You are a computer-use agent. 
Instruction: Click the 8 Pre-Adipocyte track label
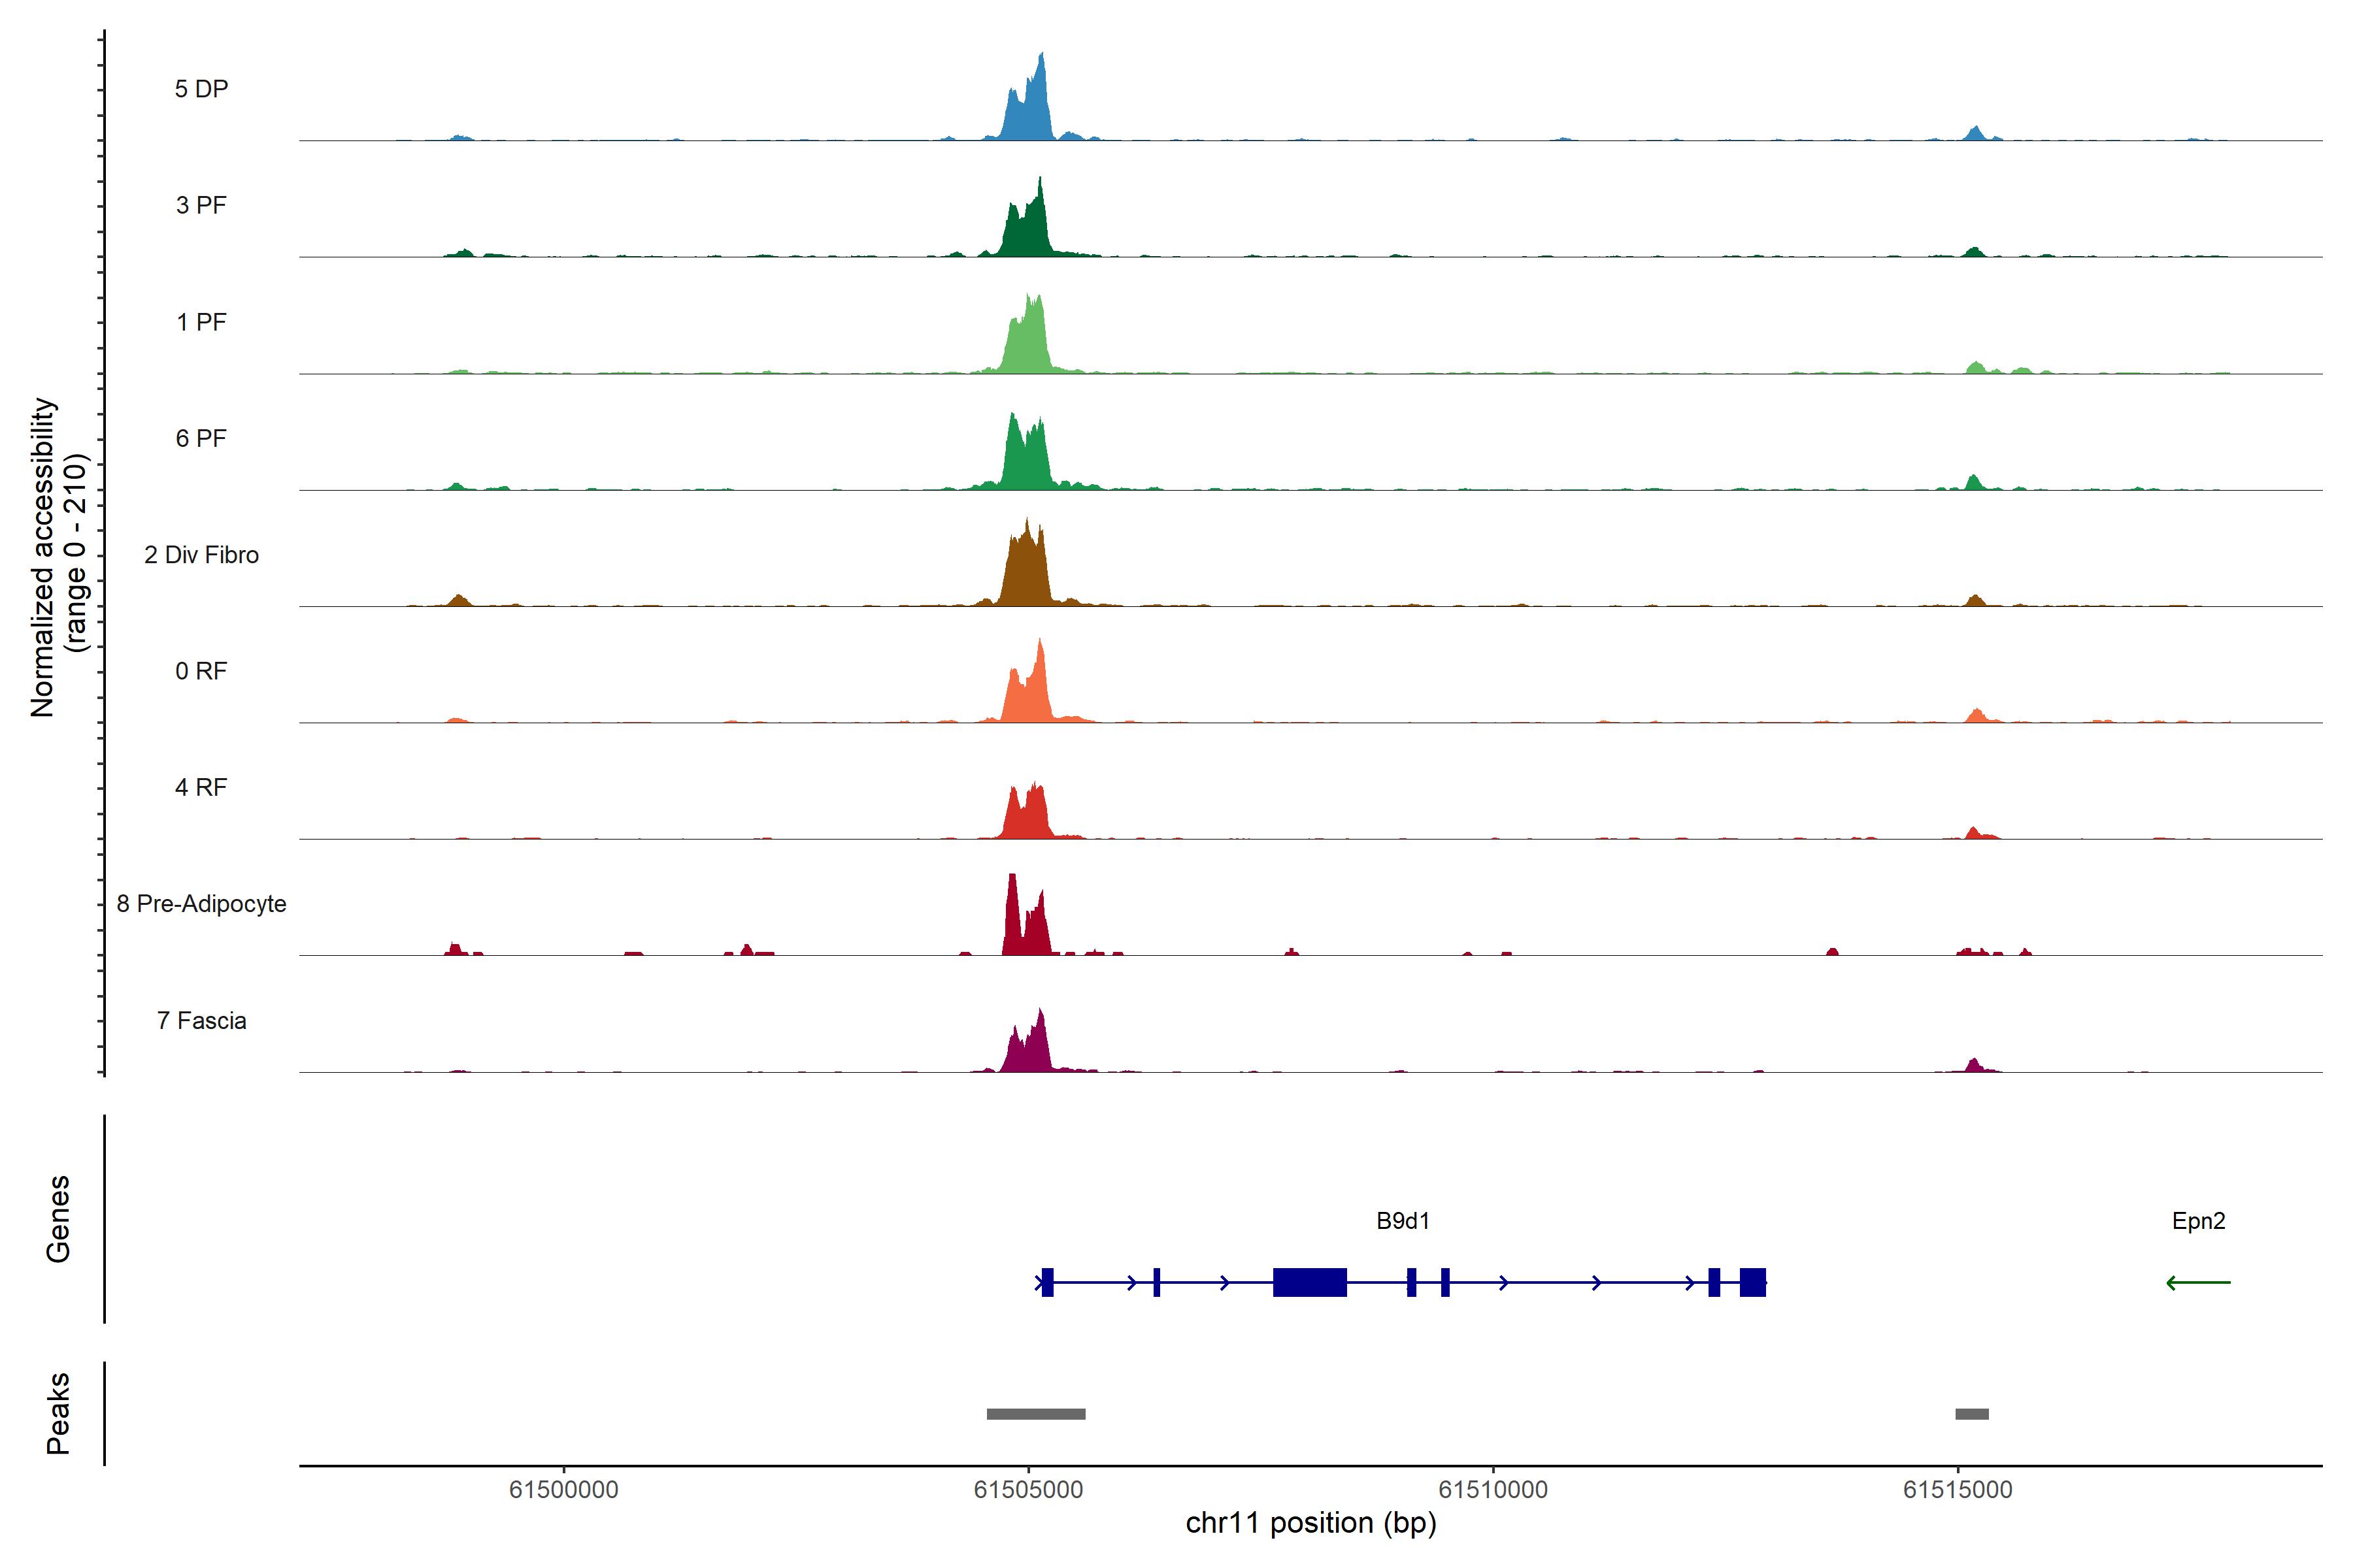201,904
